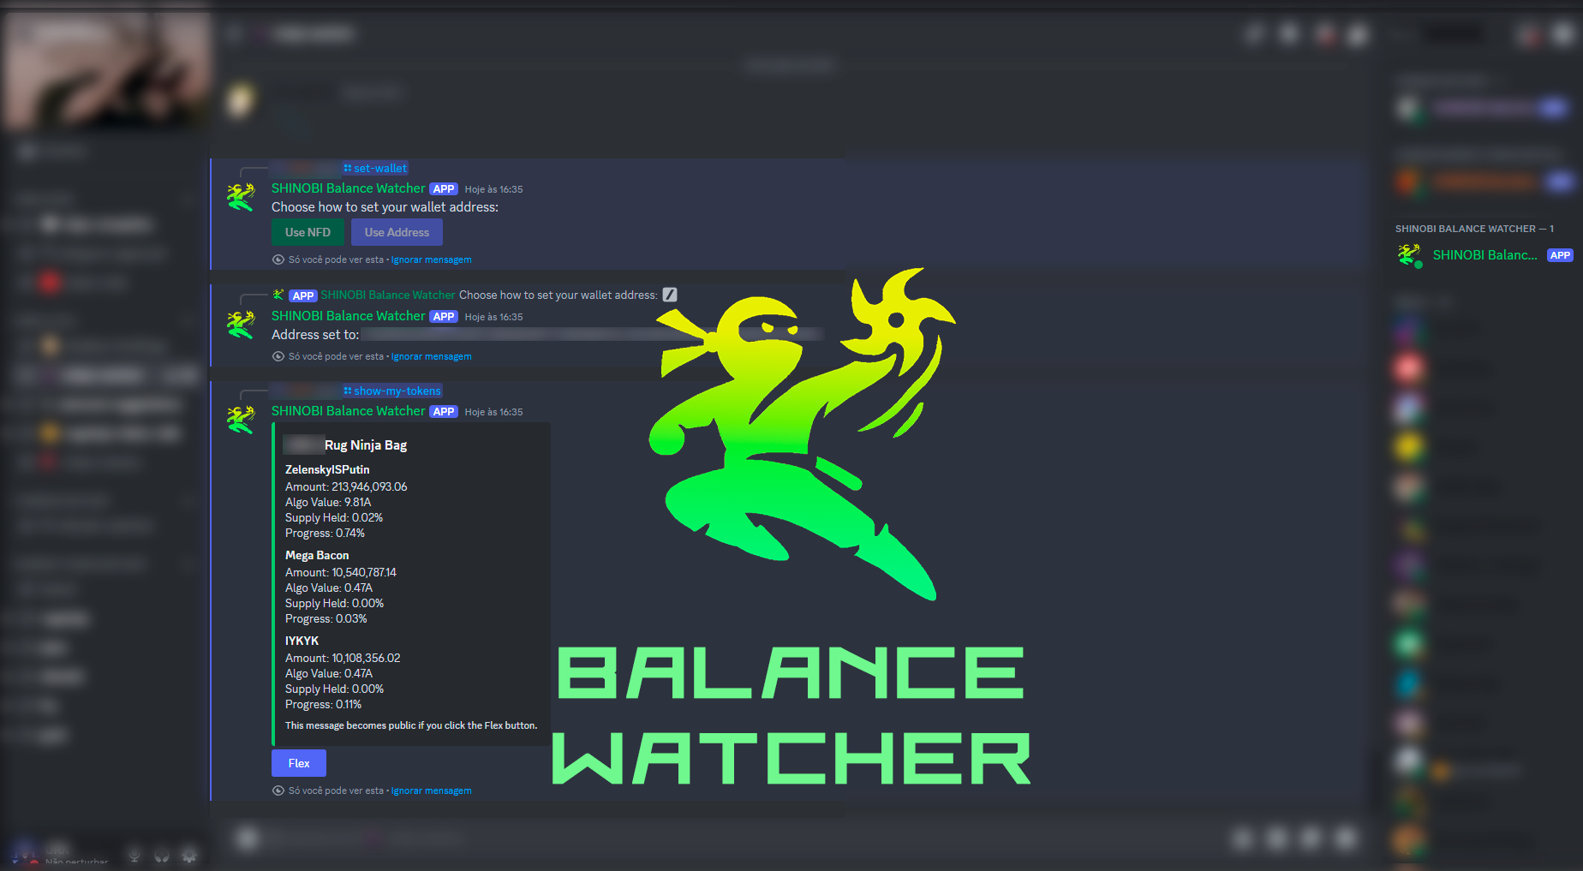Click the APP badge in the wallet choice message header
The height and width of the screenshot is (871, 1583).
444,189
